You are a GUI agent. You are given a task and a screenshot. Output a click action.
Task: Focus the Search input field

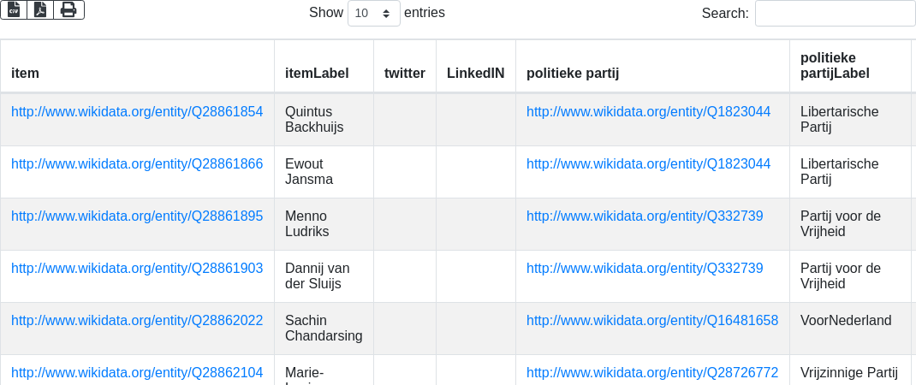click(x=835, y=13)
